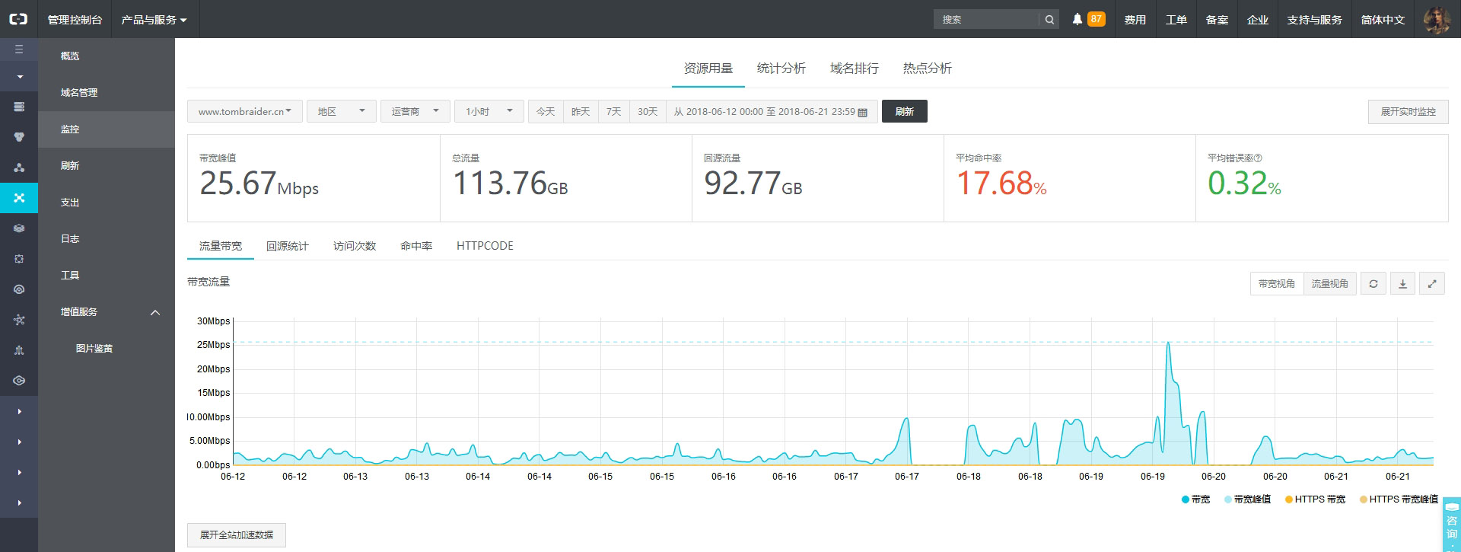The width and height of the screenshot is (1461, 552).
Task: Click the search magnifier icon
Action: point(1049,20)
